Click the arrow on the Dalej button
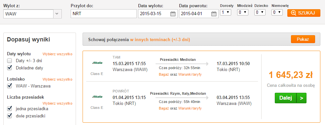Image resolution: width=325 pixels, height=125 pixels. coord(302,98)
